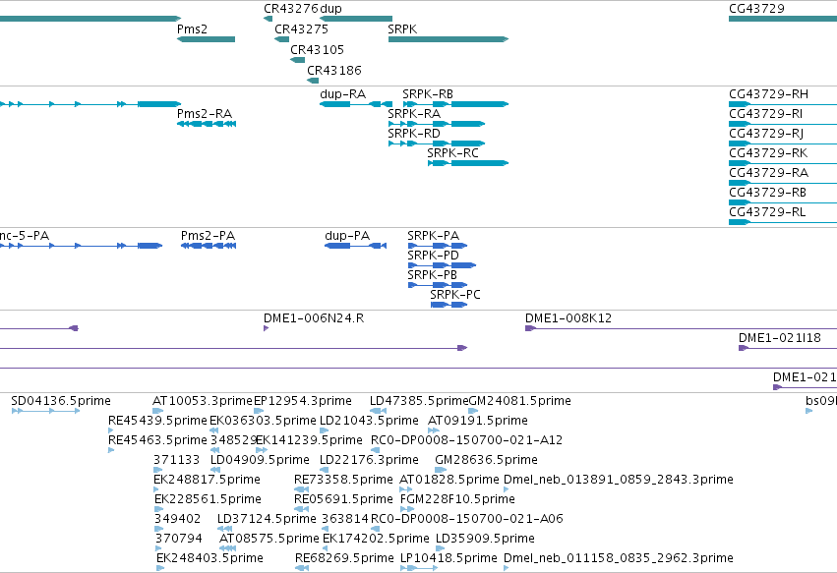Click the RE73358.5prime EST label

[x=343, y=481]
